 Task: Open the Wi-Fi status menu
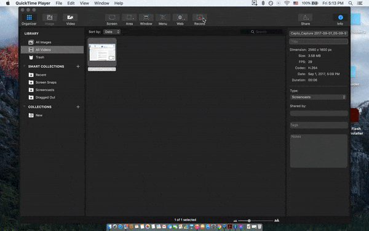click(287, 3)
